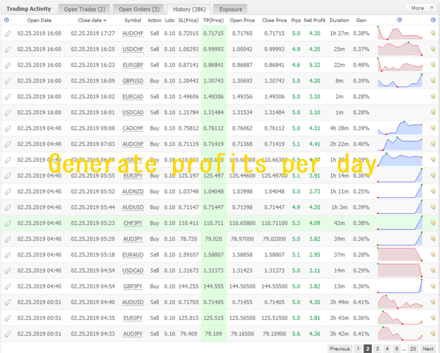Click the paperclip icon of the CADCHF row
The width and height of the screenshot is (440, 353).
[8, 129]
